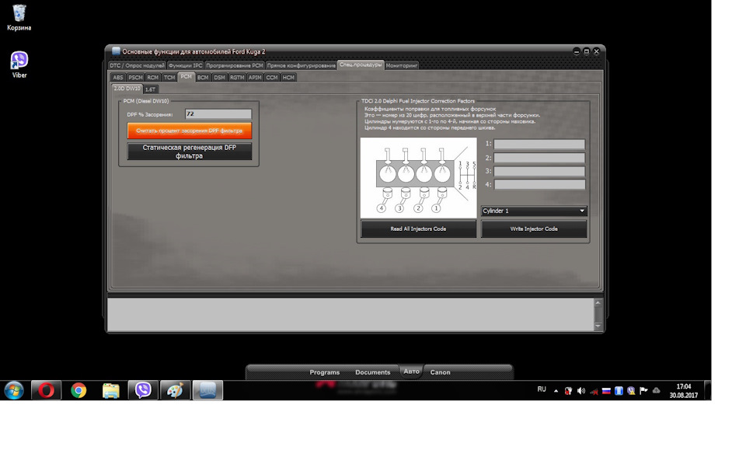Launch Google Chrome from the taskbar
Screen dimensions: 746x457
coord(78,390)
